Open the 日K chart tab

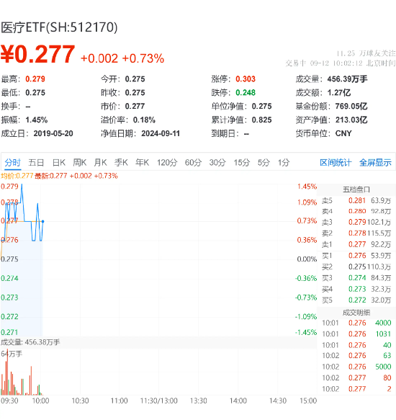(59, 162)
